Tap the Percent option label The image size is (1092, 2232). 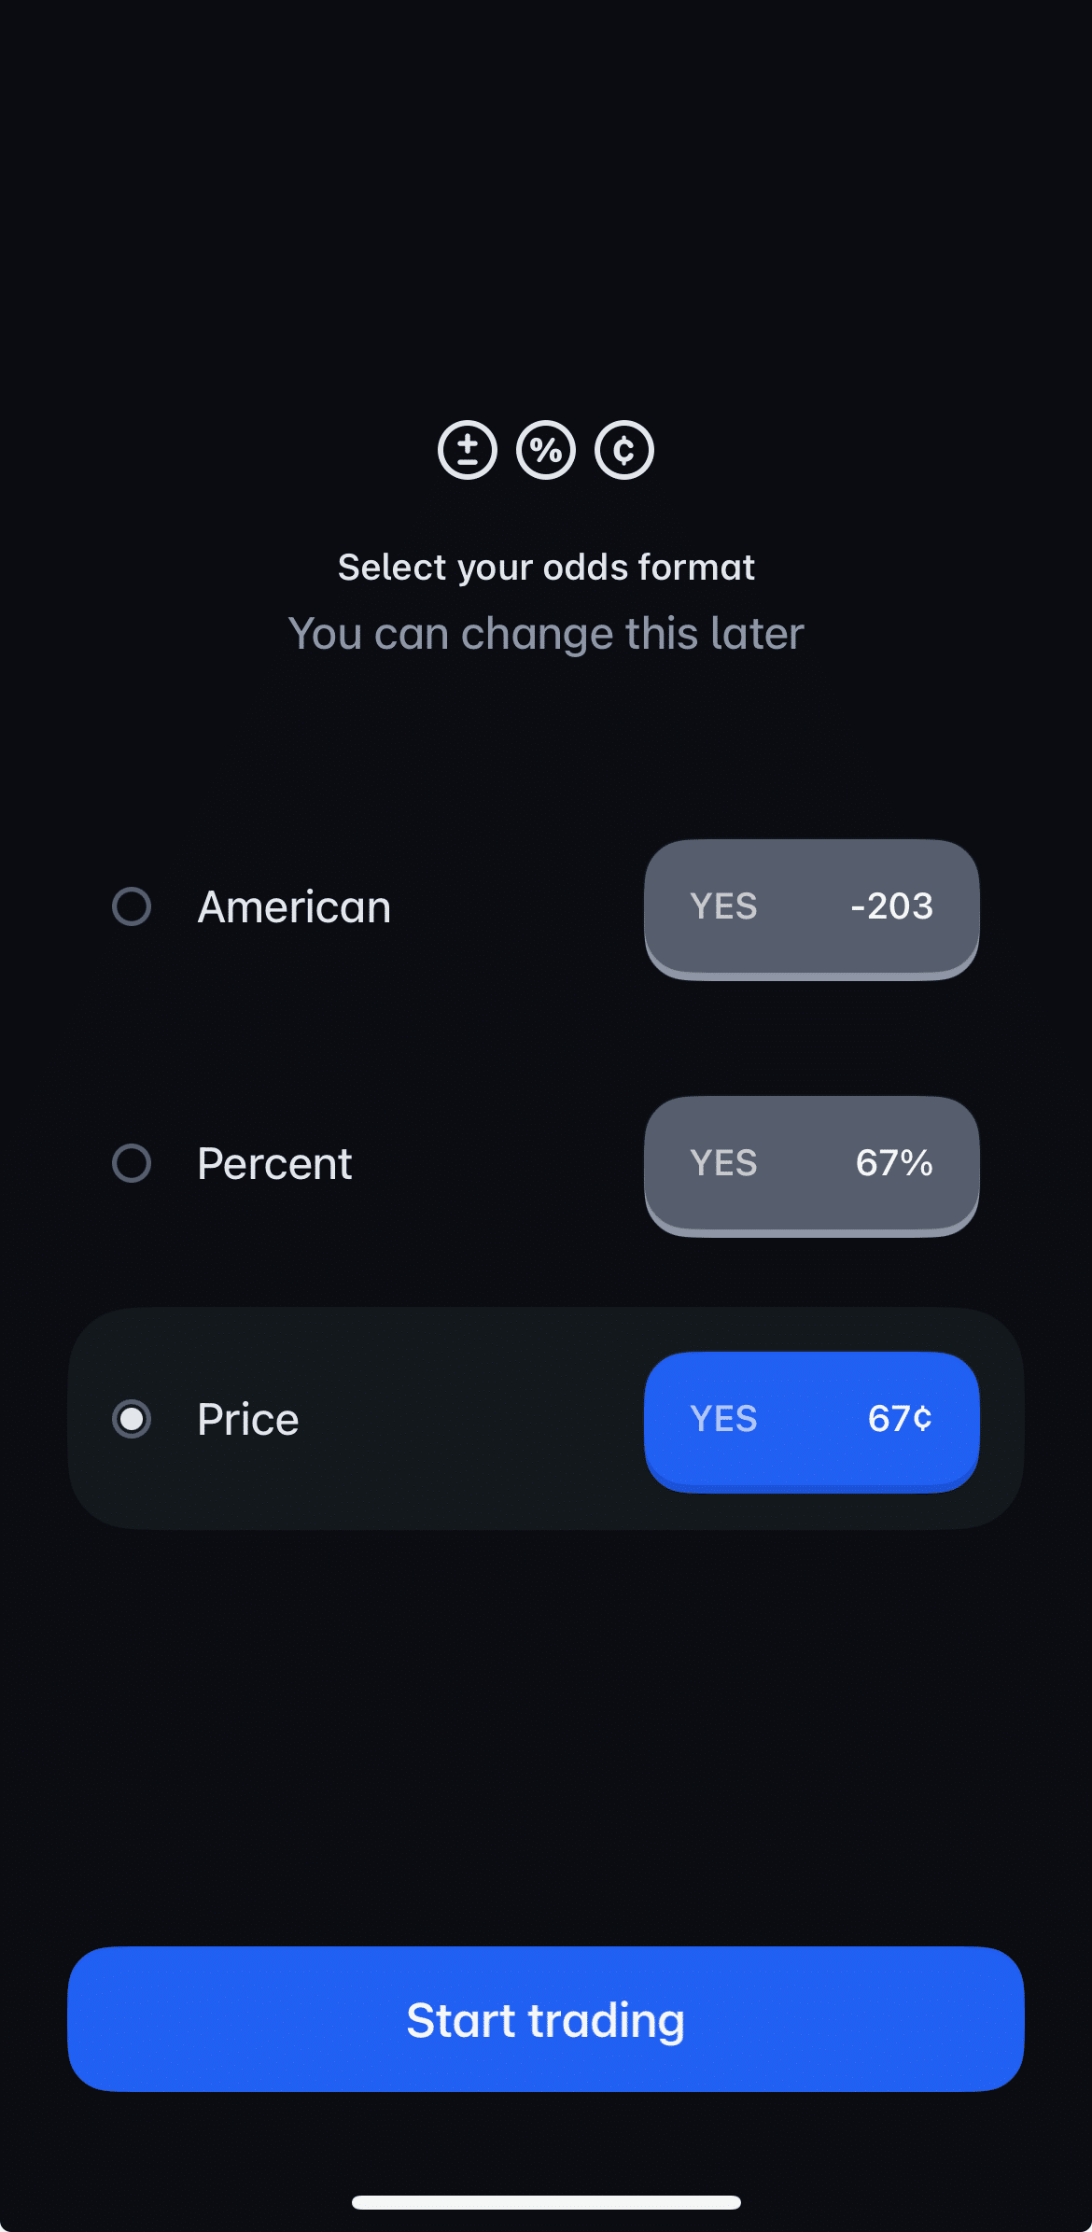click(x=274, y=1164)
